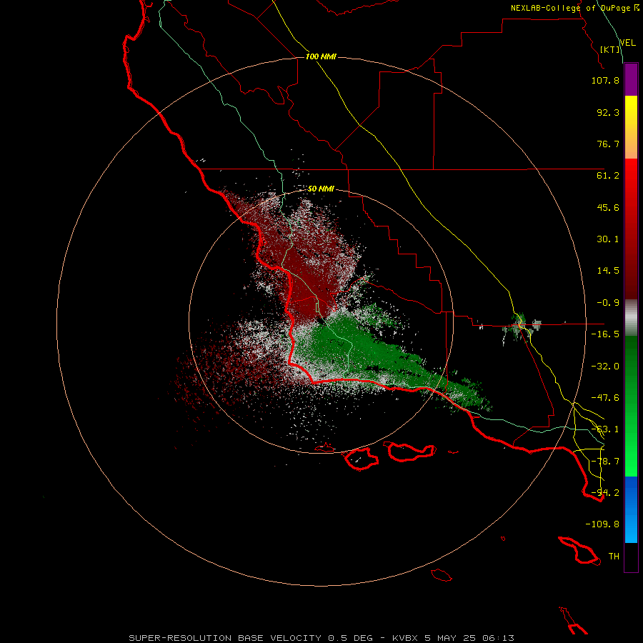Click the 100 NMI range ring label
Image resolution: width=643 pixels, height=643 pixels.
tap(321, 56)
